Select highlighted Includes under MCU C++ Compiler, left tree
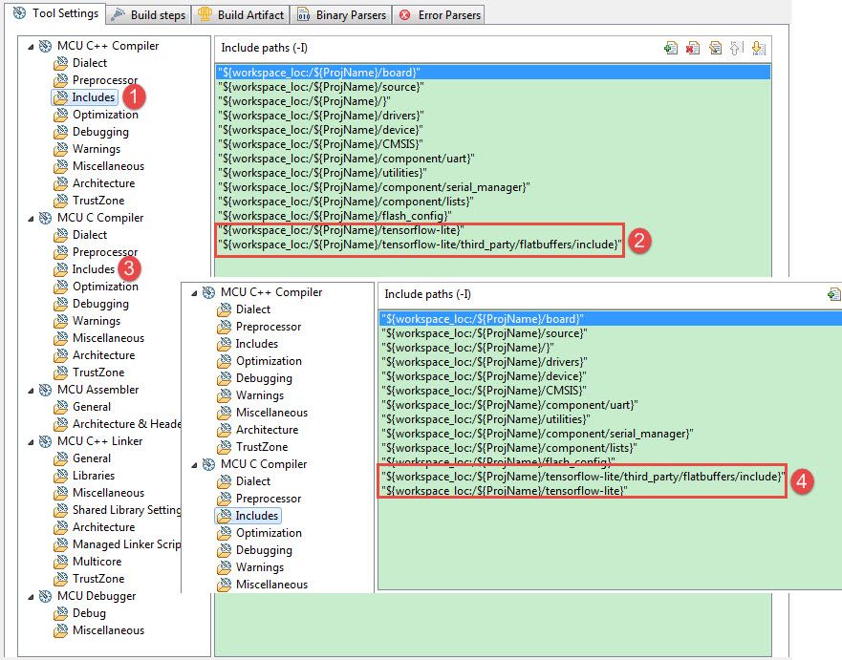842x660 pixels. click(x=85, y=97)
